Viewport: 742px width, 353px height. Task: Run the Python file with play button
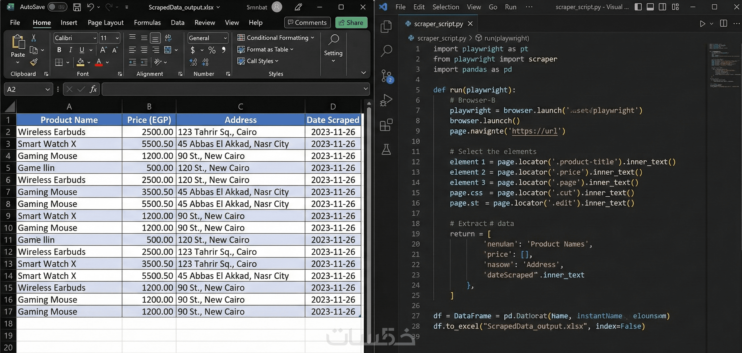703,24
